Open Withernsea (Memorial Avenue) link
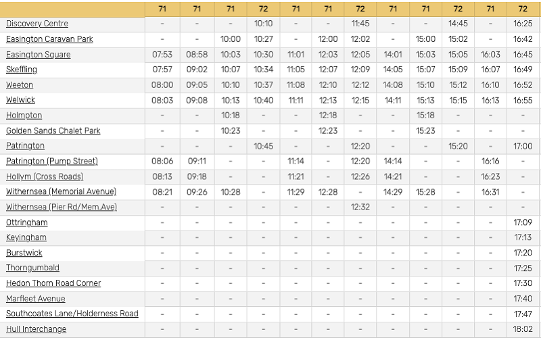This screenshot has height=340, width=541. click(61, 192)
